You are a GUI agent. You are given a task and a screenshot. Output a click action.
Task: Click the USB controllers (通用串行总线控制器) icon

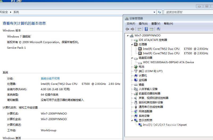136,107
